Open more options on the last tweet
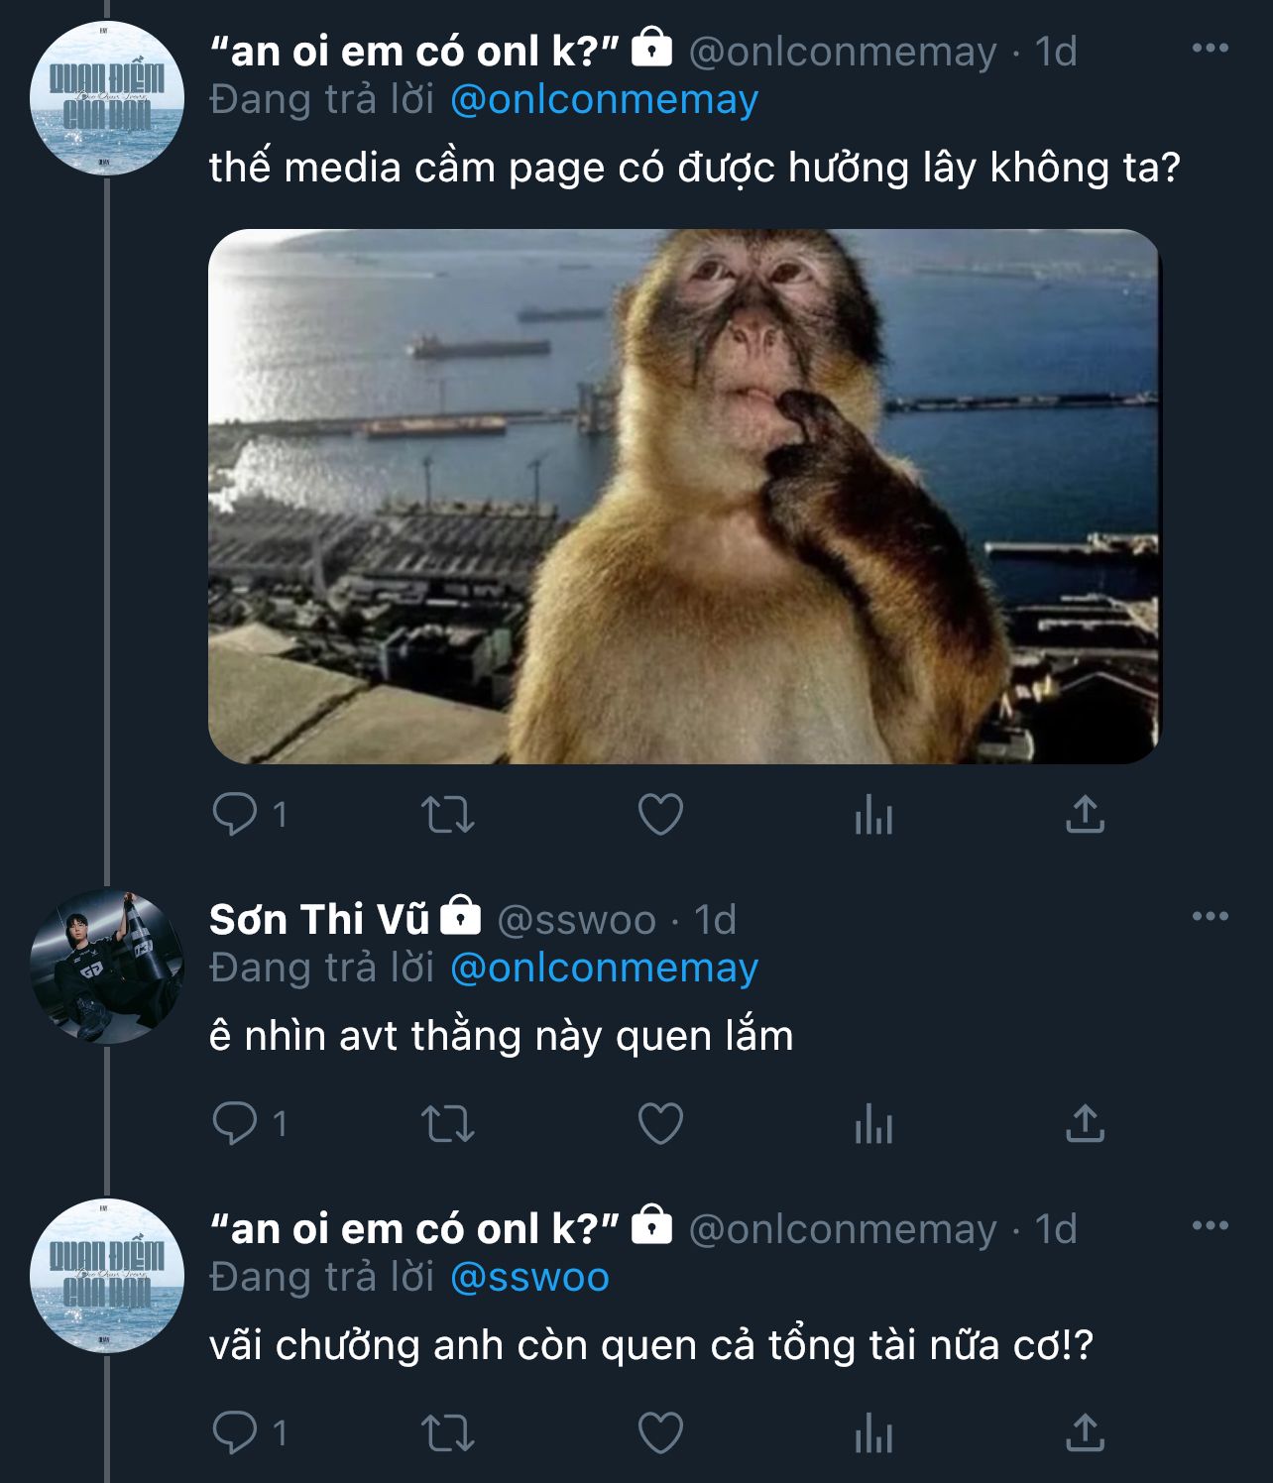 (x=1210, y=1226)
